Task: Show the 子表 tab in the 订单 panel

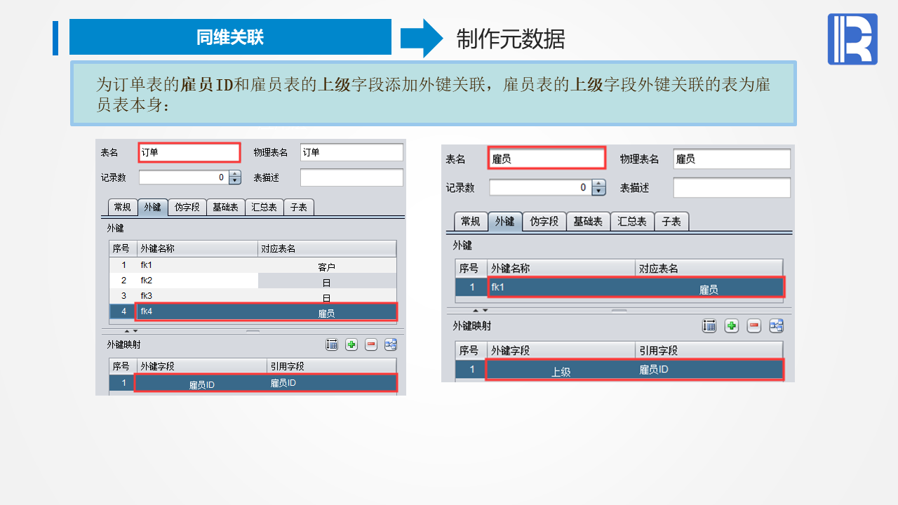Action: coord(299,207)
